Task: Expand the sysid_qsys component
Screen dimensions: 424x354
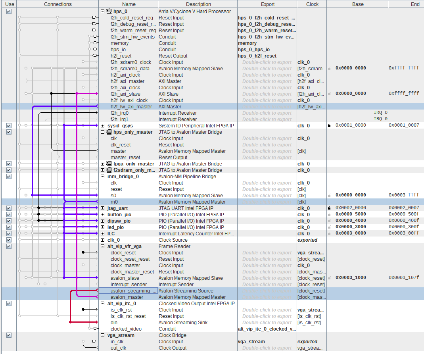Action: [102, 125]
